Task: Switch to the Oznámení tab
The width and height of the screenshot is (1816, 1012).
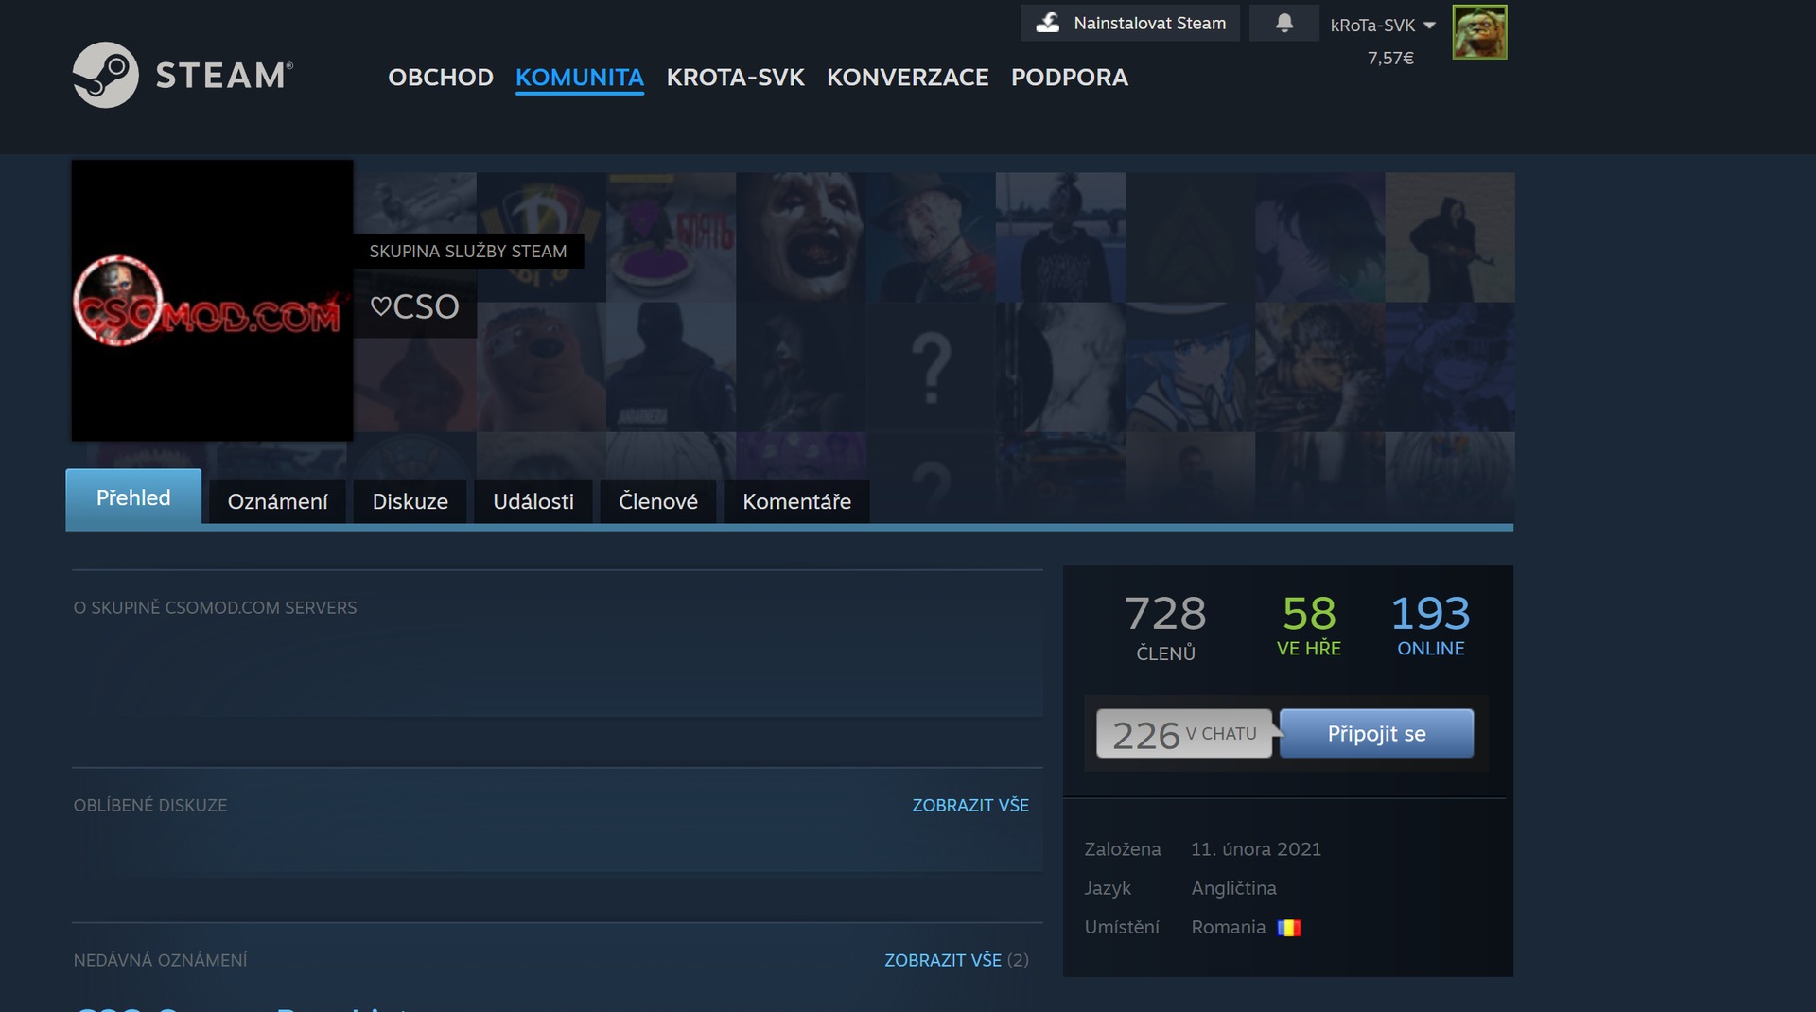Action: point(277,501)
